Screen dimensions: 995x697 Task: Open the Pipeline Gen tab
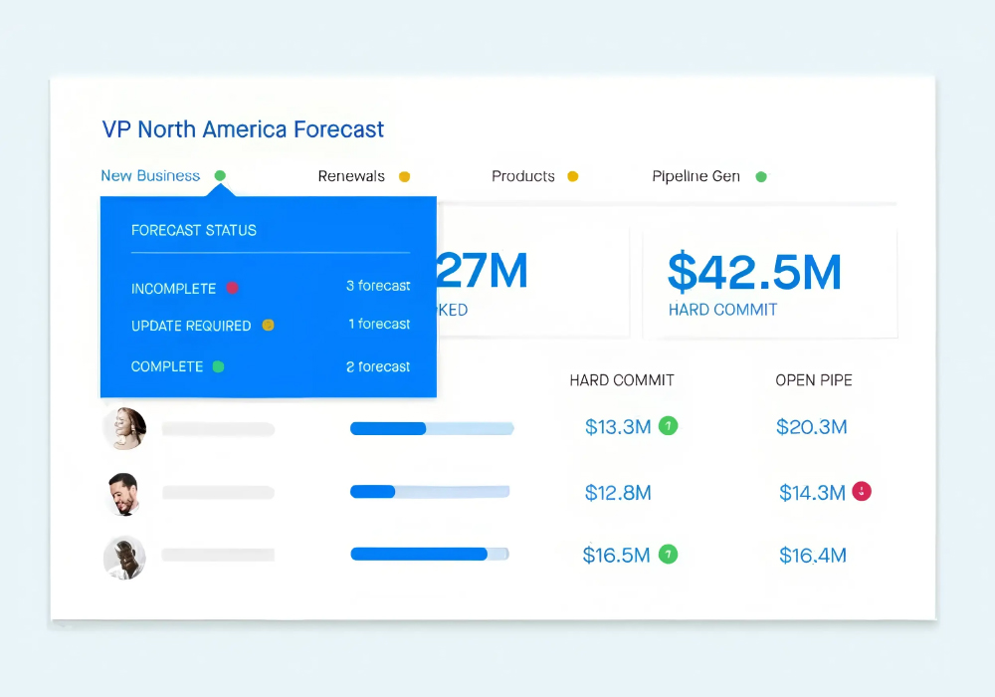tap(696, 176)
